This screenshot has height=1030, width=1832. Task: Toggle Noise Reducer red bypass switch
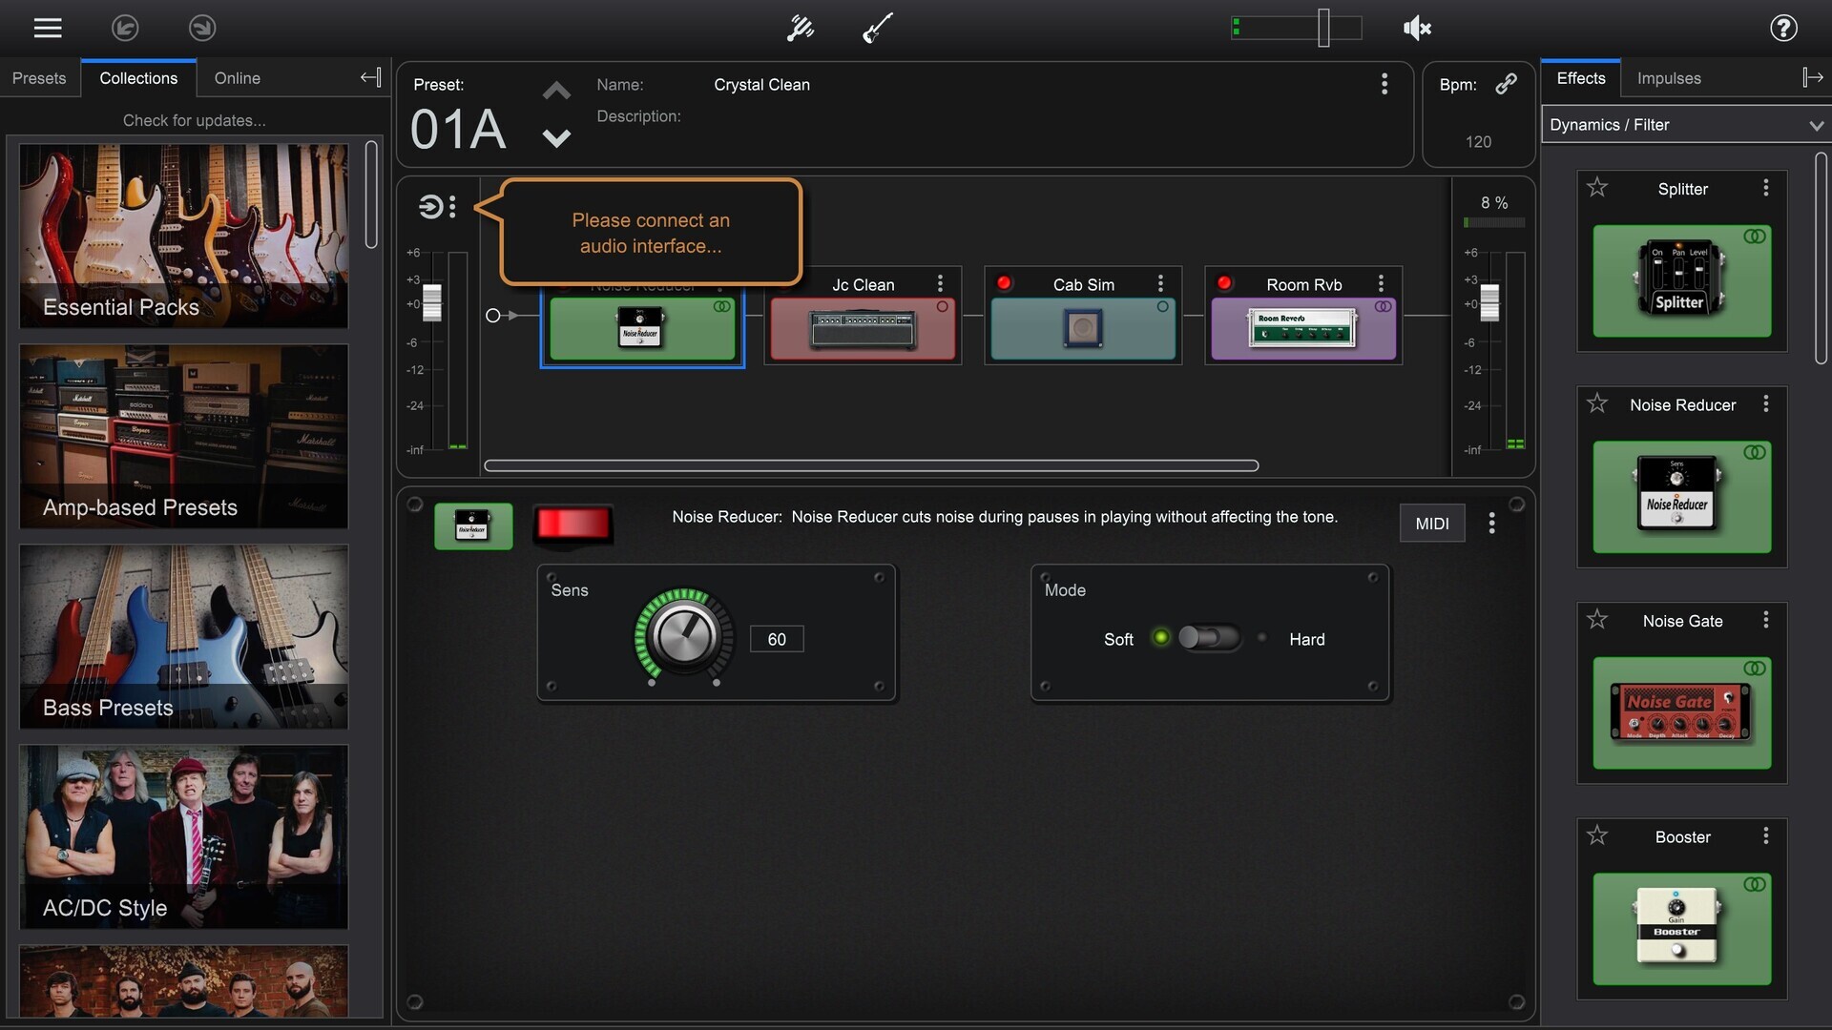pos(572,524)
